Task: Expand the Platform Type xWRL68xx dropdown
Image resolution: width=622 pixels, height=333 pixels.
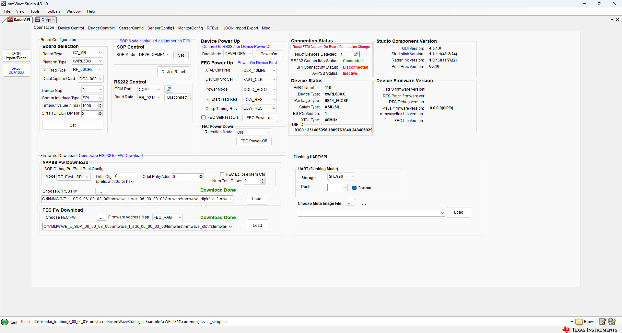Action: pos(87,61)
